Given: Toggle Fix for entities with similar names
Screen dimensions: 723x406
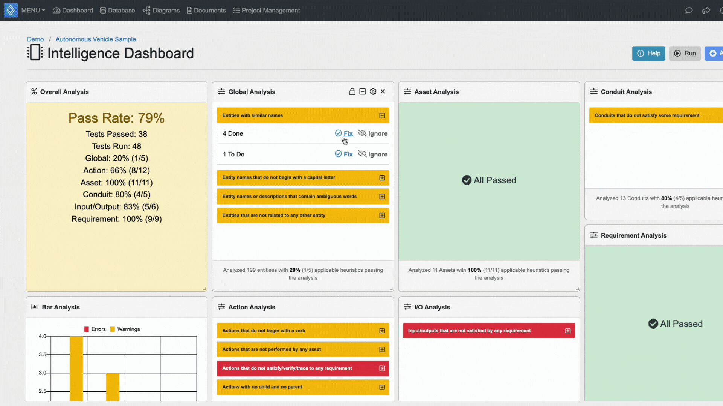Looking at the screenshot, I should [x=344, y=133].
